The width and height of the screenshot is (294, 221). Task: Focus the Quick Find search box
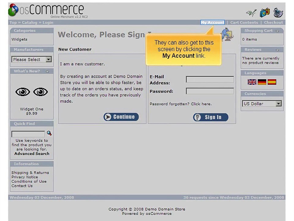coord(28,134)
